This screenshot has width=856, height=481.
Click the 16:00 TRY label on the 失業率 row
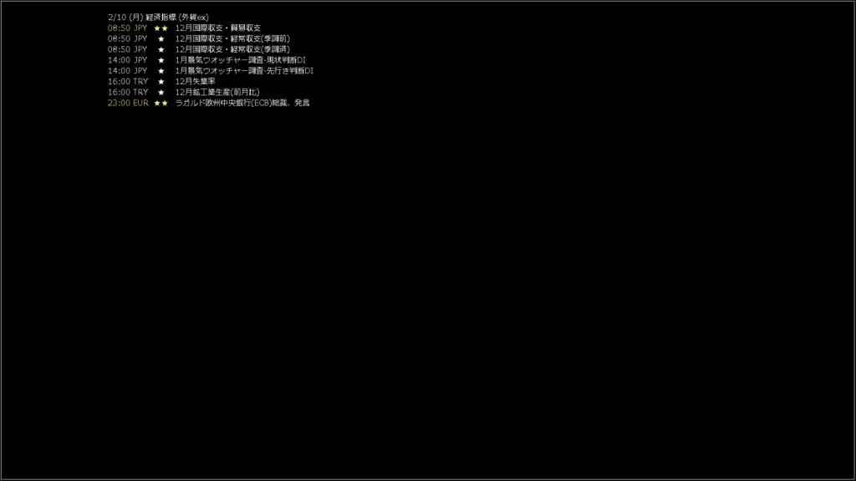(x=128, y=81)
